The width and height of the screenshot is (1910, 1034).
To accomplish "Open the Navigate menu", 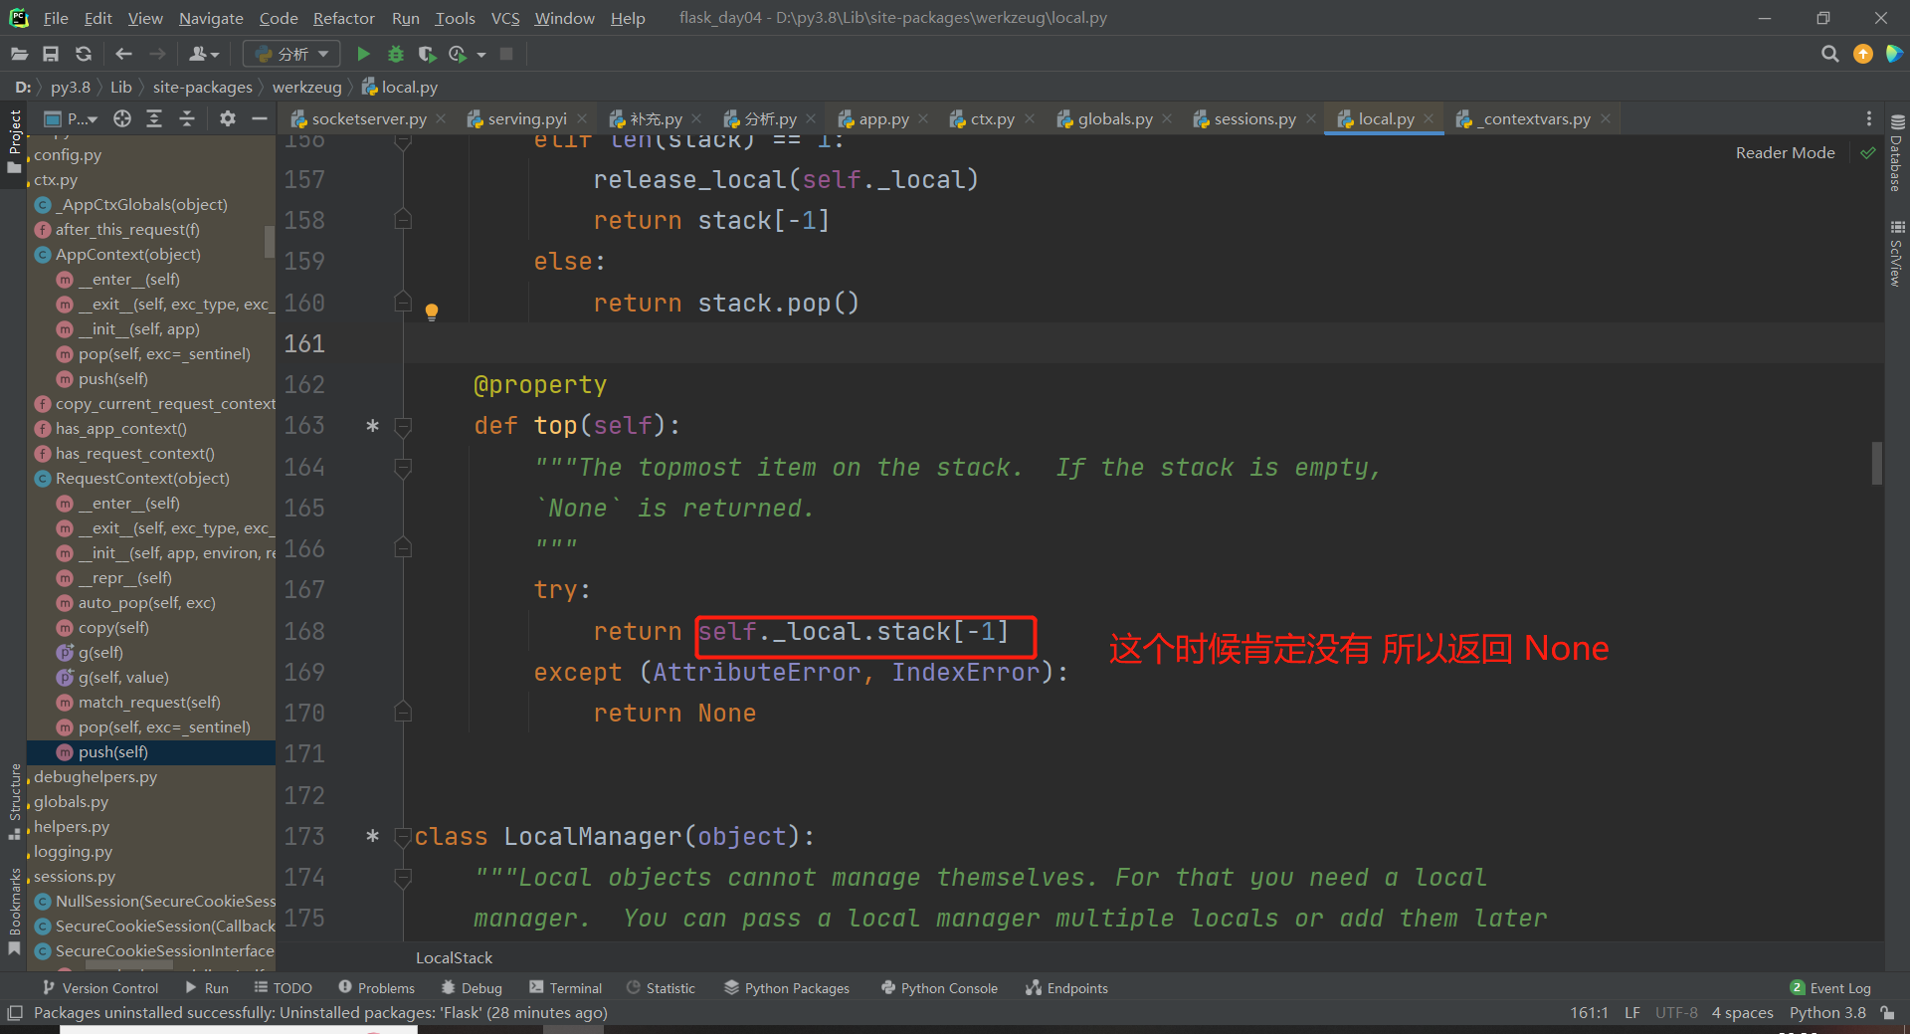I will click(211, 18).
